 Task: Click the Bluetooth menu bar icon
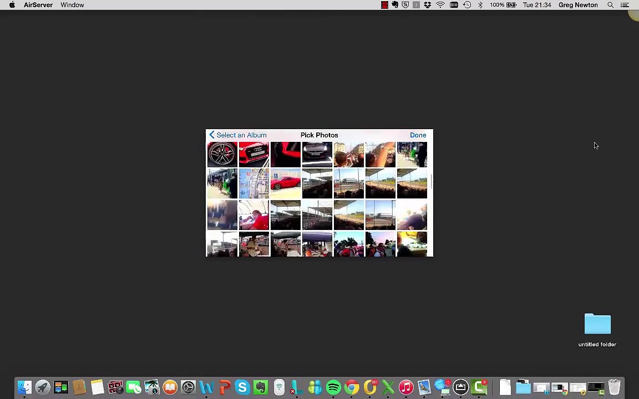(x=480, y=5)
